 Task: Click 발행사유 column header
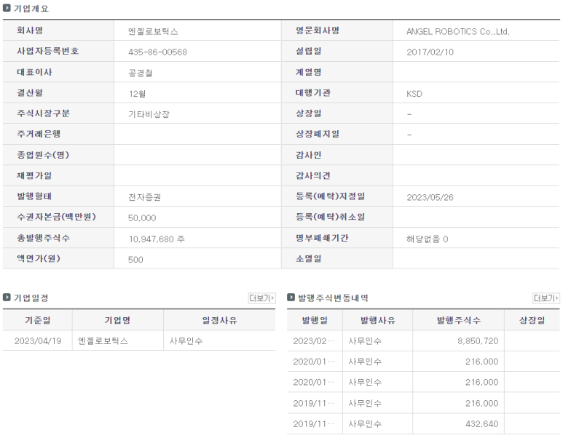[x=378, y=320]
